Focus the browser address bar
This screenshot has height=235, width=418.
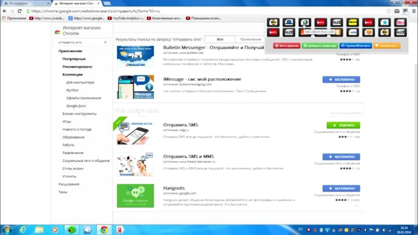coord(206,11)
